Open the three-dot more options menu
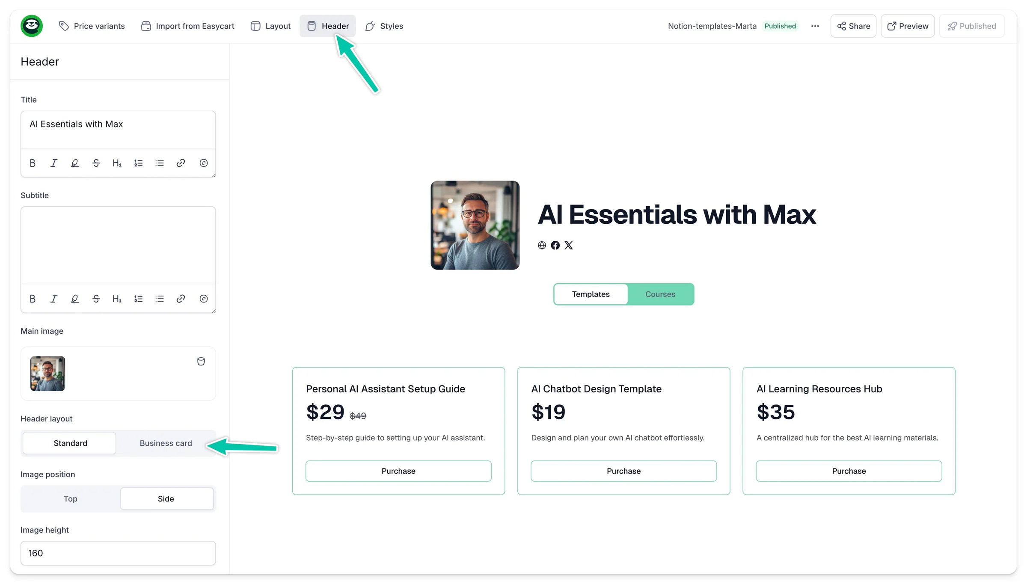 pyautogui.click(x=815, y=26)
